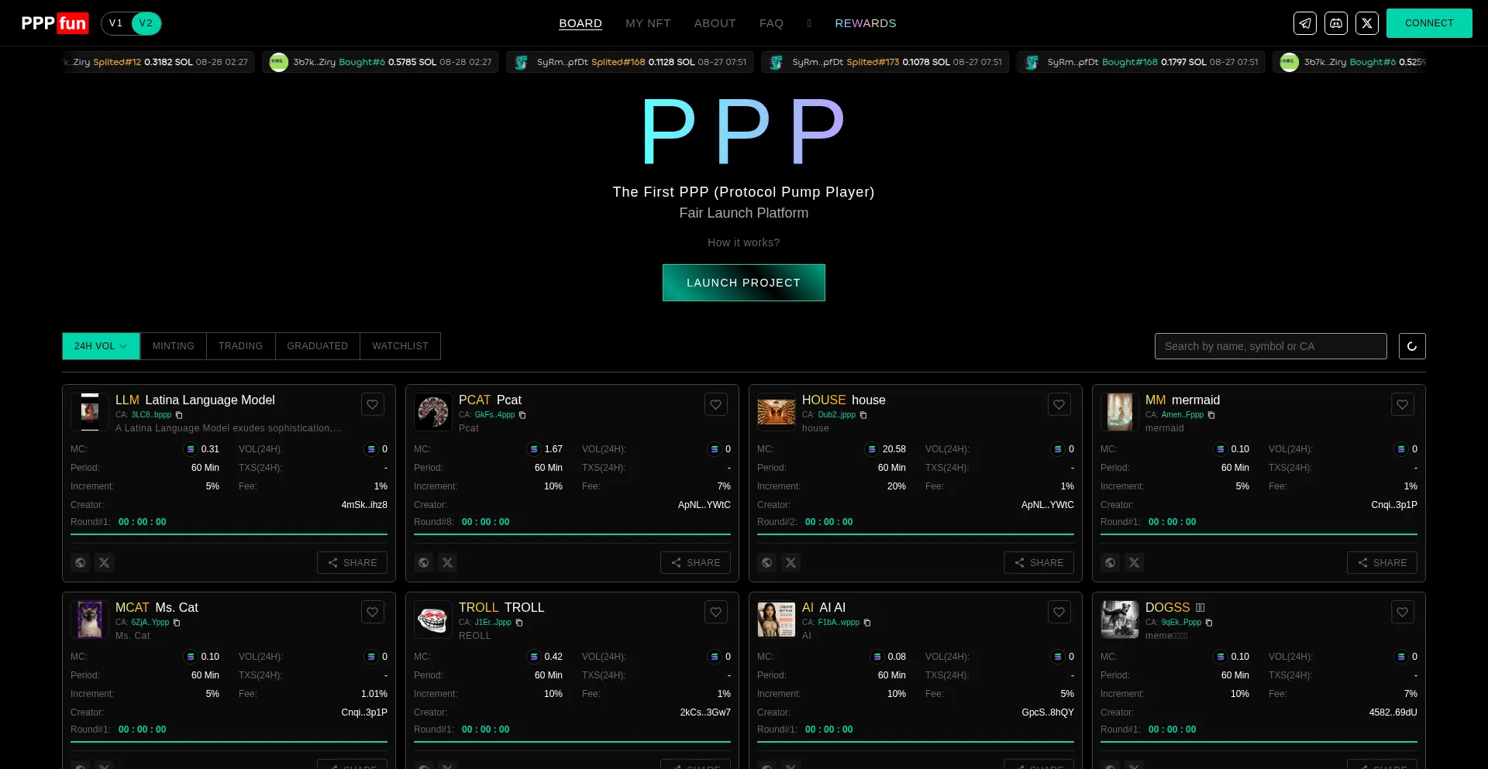This screenshot has height=769, width=1488.
Task: Click the HOUSE Round#2 progress bar
Action: 915,534
